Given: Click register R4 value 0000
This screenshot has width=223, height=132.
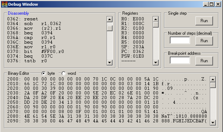Looking at the screenshot, I should click(x=138, y=38).
